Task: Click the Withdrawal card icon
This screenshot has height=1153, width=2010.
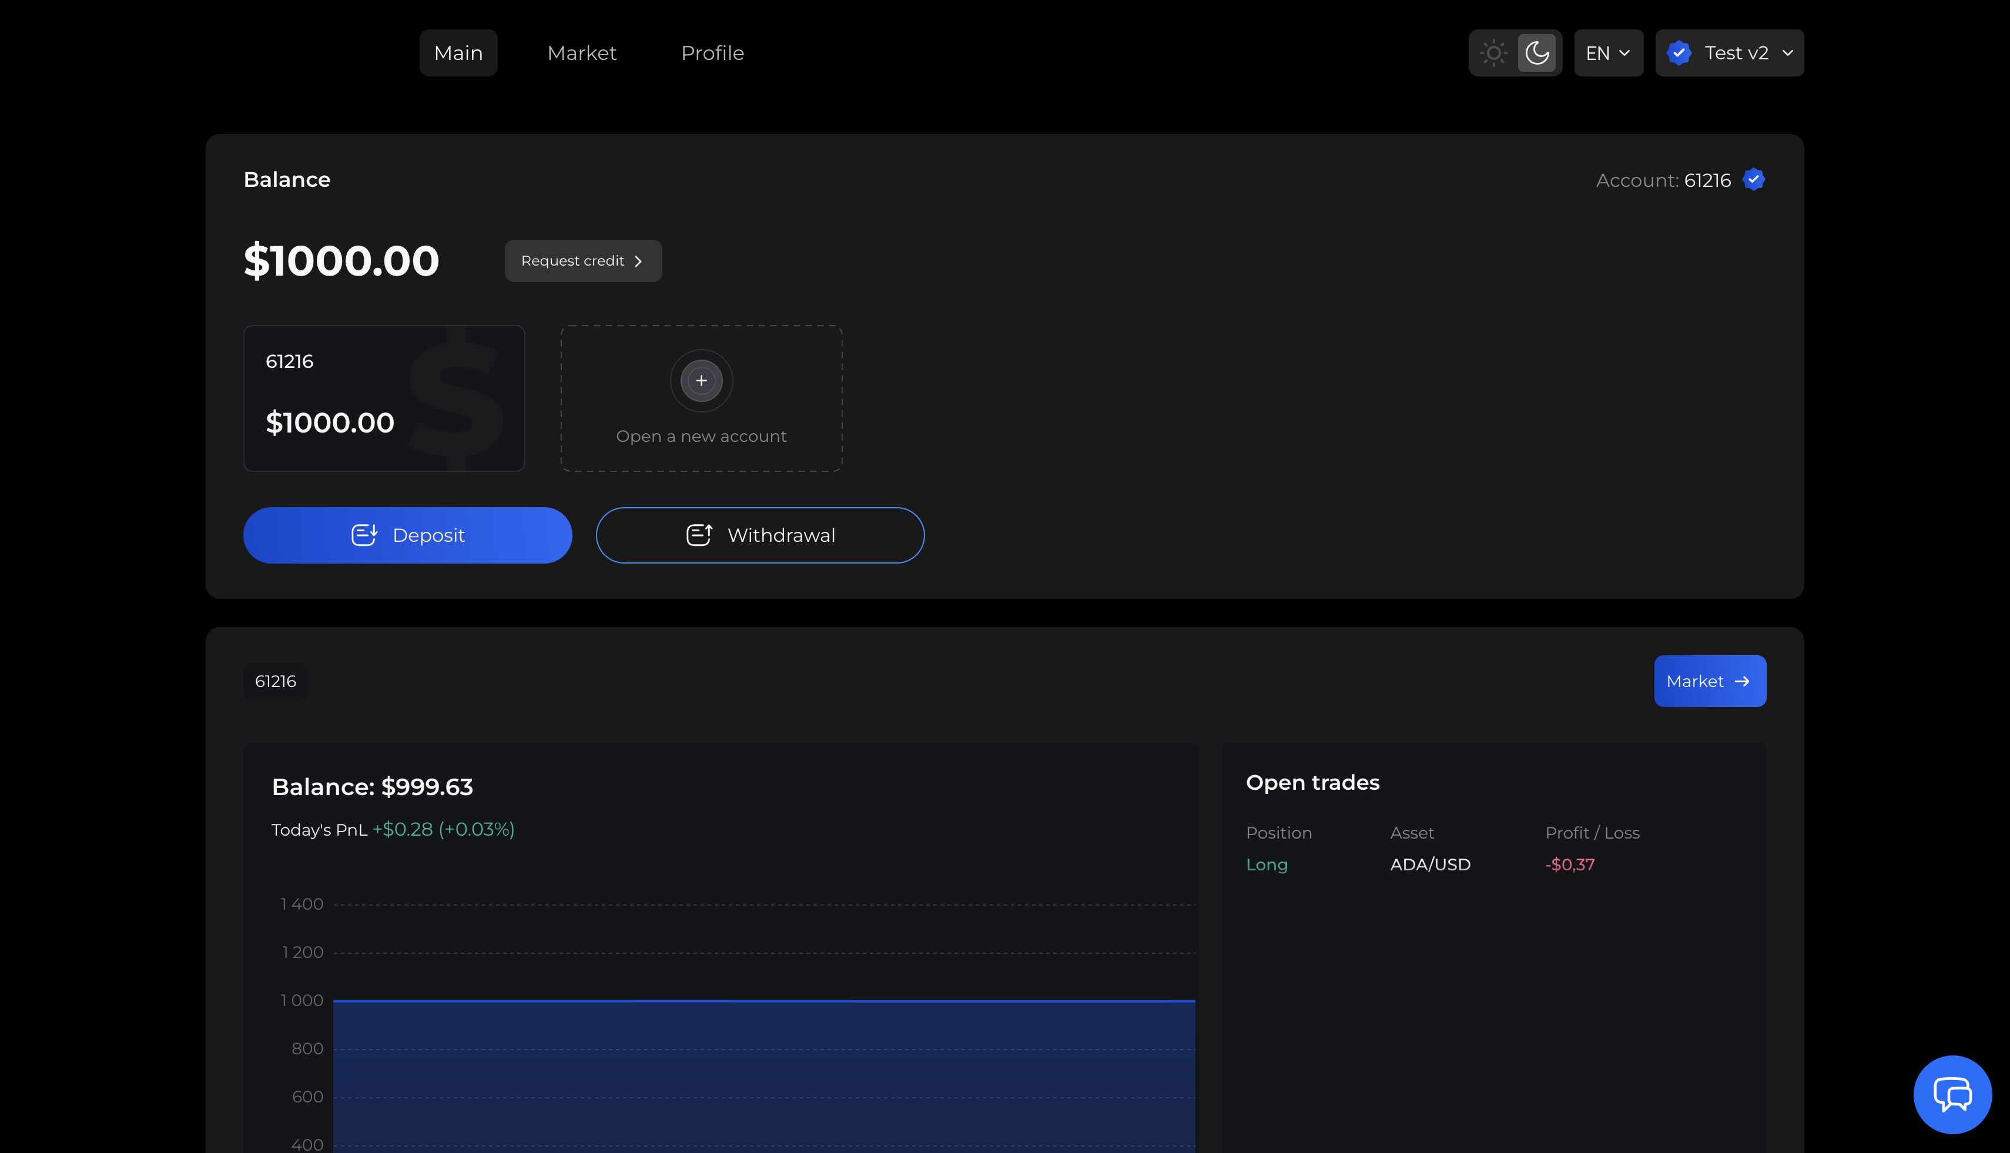Action: pyautogui.click(x=699, y=535)
